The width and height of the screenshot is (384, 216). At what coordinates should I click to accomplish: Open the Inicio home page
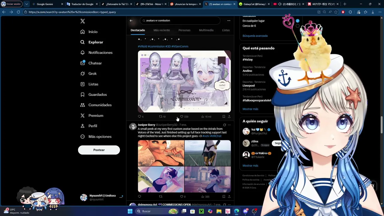pos(89,32)
